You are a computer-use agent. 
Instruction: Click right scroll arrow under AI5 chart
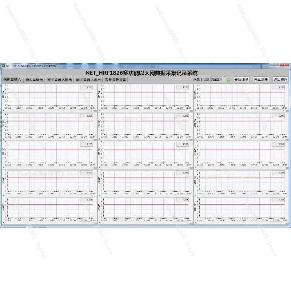coord(188,111)
